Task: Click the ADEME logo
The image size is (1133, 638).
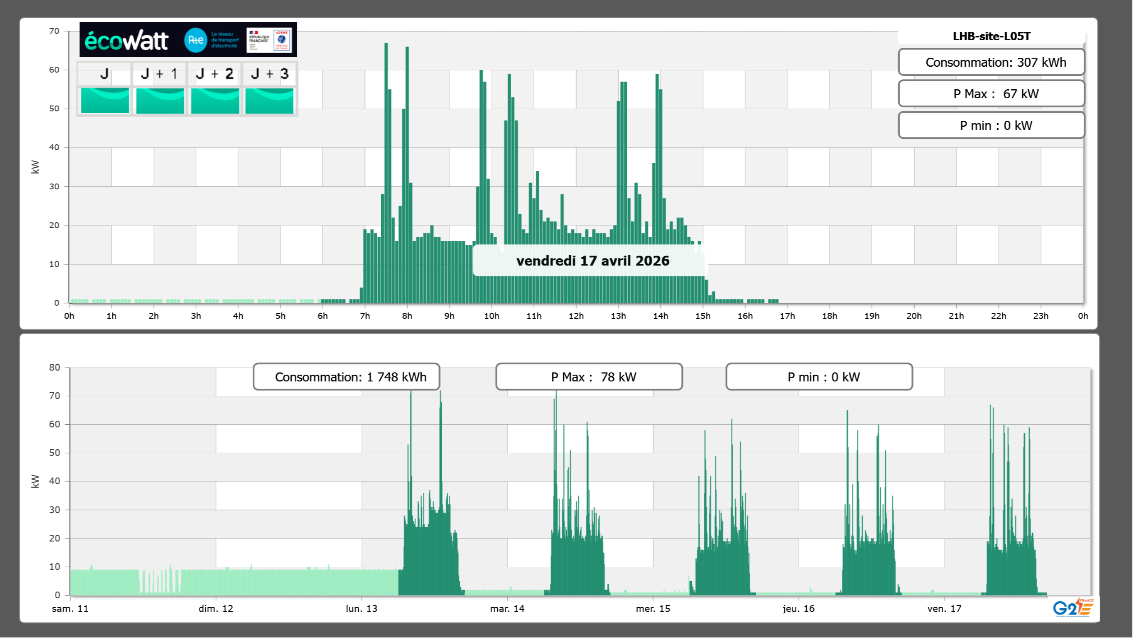Action: point(282,40)
